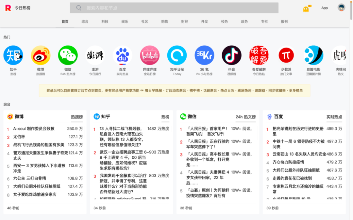Switch to the 财经 tab

coord(185,22)
